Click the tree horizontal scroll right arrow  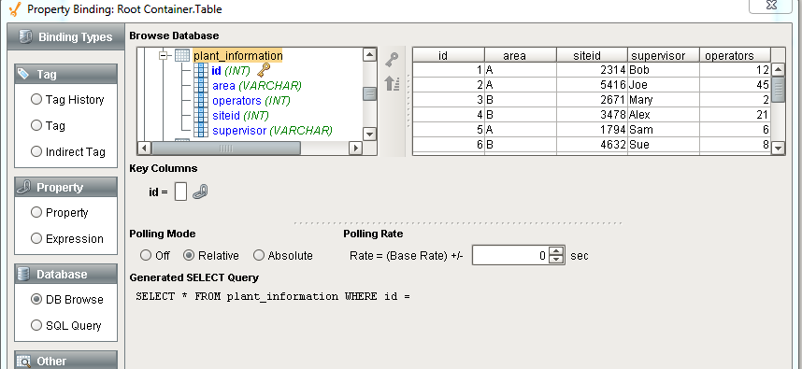coord(355,149)
